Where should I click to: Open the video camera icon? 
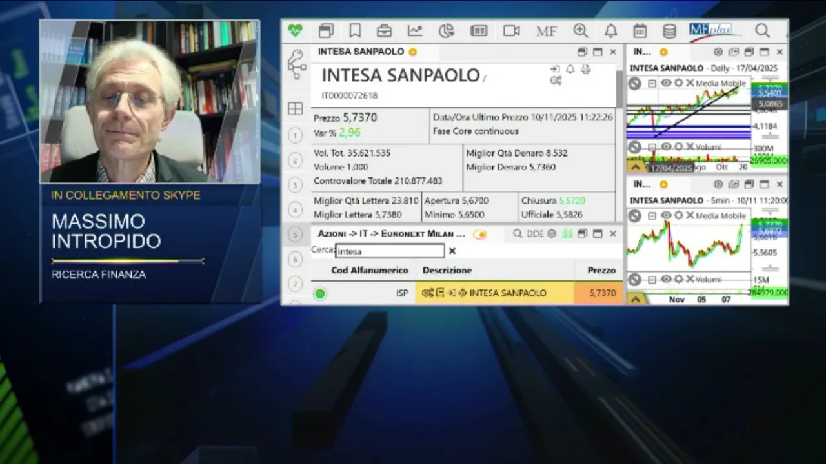click(512, 30)
